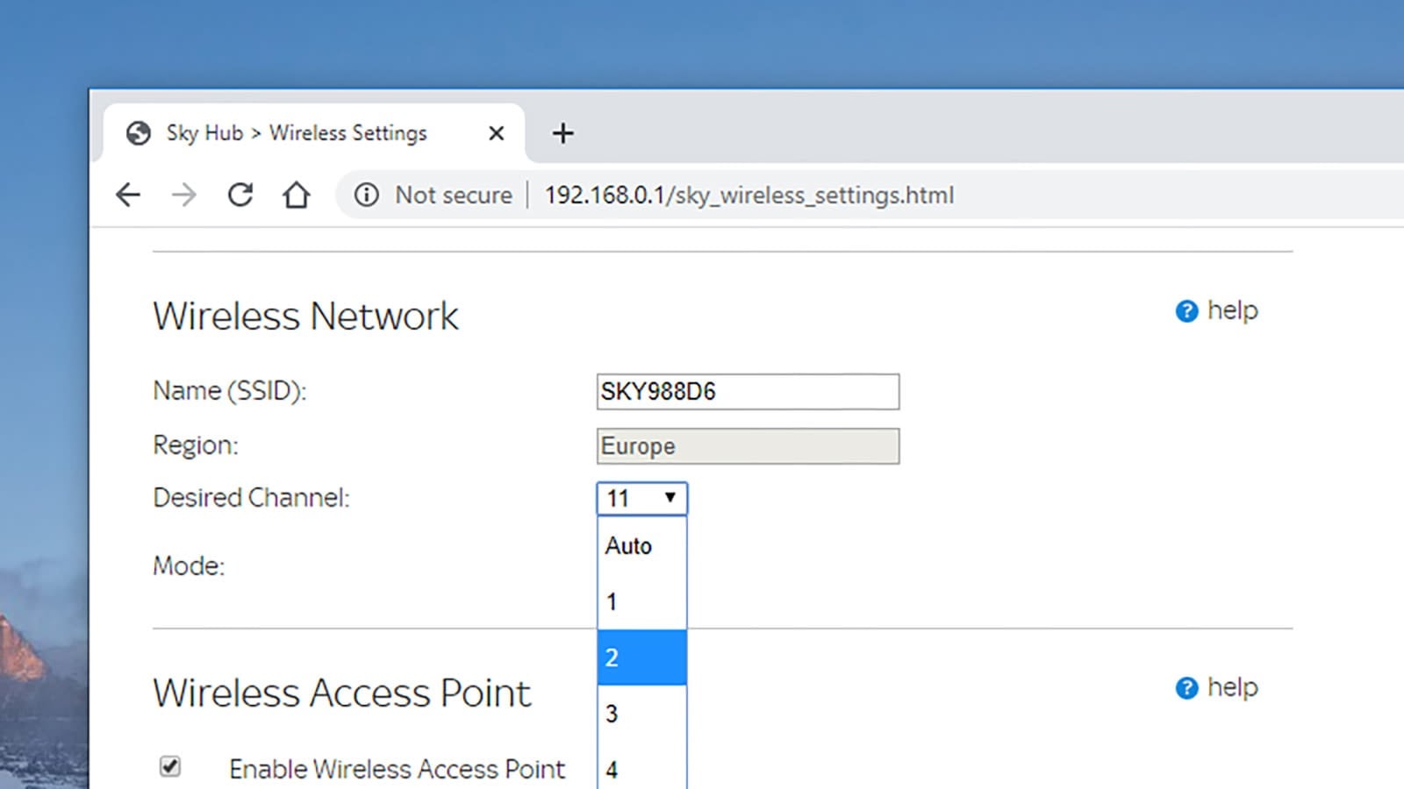Close the Sky Hub Wireless Settings tab
The width and height of the screenshot is (1404, 789).
[x=496, y=133]
